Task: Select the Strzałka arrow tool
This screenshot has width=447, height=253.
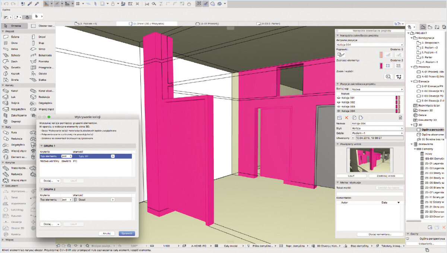Action: pyautogui.click(x=14, y=26)
